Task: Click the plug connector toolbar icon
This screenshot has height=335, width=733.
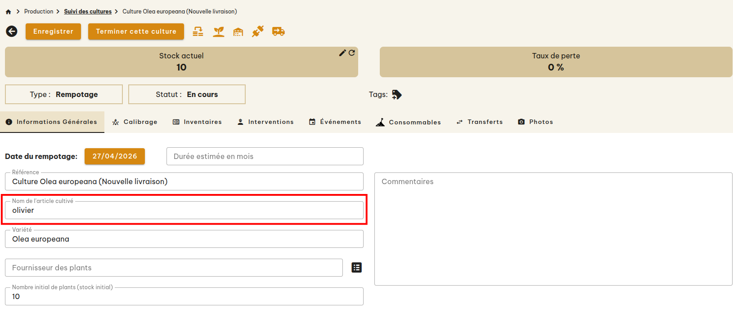Action: [258, 31]
